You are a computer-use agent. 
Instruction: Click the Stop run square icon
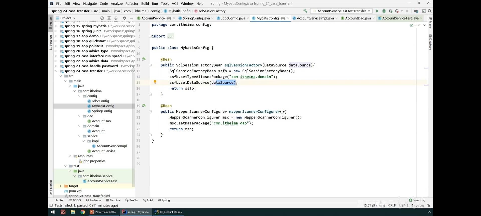tap(407, 11)
